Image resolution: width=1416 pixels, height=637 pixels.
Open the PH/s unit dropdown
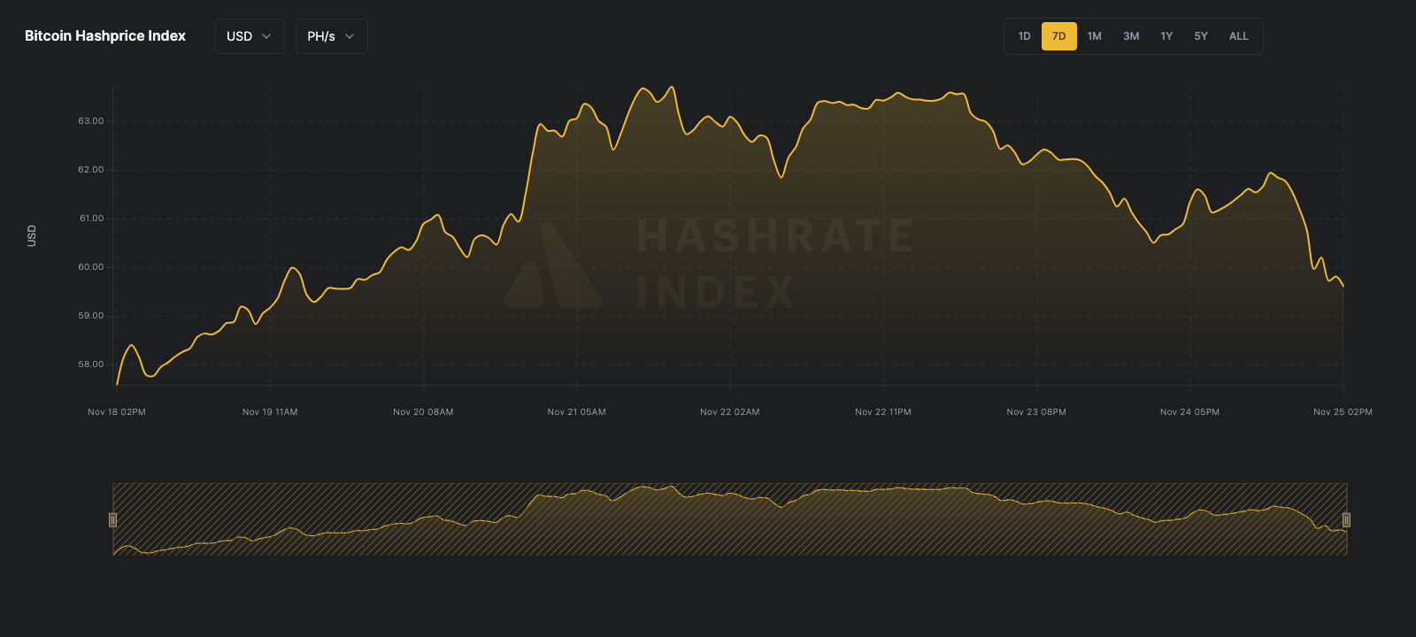pos(331,36)
